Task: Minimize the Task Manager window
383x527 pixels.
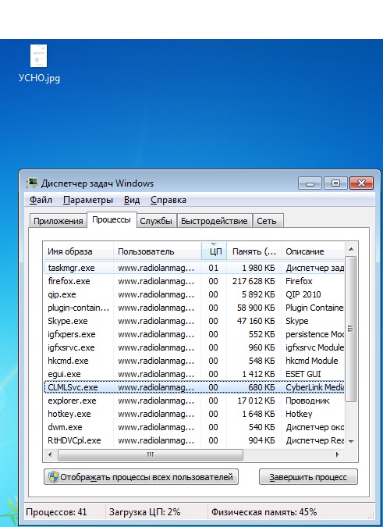Action: pos(310,183)
